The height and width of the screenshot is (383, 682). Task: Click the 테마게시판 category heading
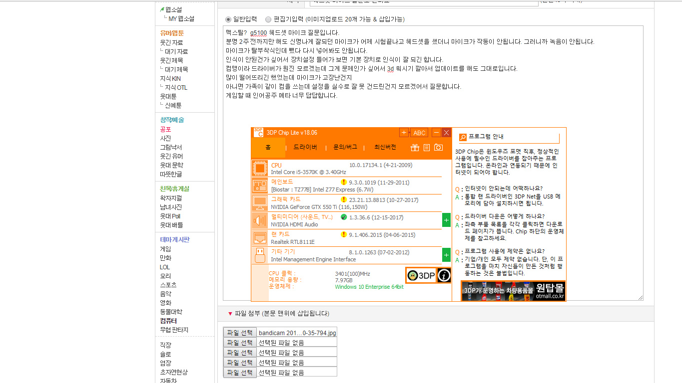[x=175, y=240]
